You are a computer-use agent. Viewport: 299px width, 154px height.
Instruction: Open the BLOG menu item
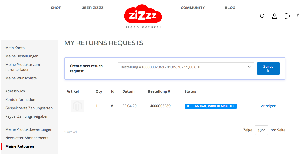click(x=230, y=8)
